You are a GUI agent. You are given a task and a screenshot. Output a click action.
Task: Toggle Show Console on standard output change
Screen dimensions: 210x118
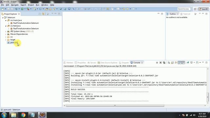[x=179, y=63]
